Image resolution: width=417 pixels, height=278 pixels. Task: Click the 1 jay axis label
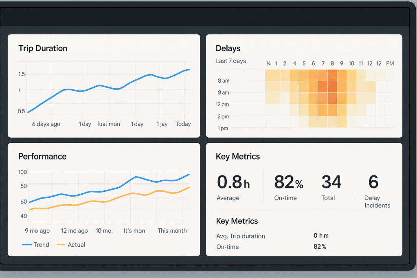tap(162, 124)
